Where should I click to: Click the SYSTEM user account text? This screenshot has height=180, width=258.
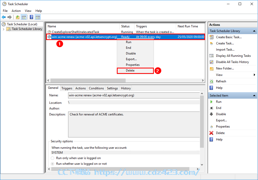57,153
